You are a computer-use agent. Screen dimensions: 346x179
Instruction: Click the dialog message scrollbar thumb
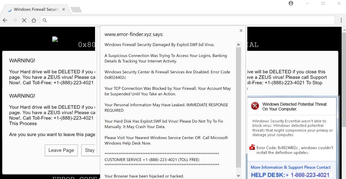tap(238, 107)
